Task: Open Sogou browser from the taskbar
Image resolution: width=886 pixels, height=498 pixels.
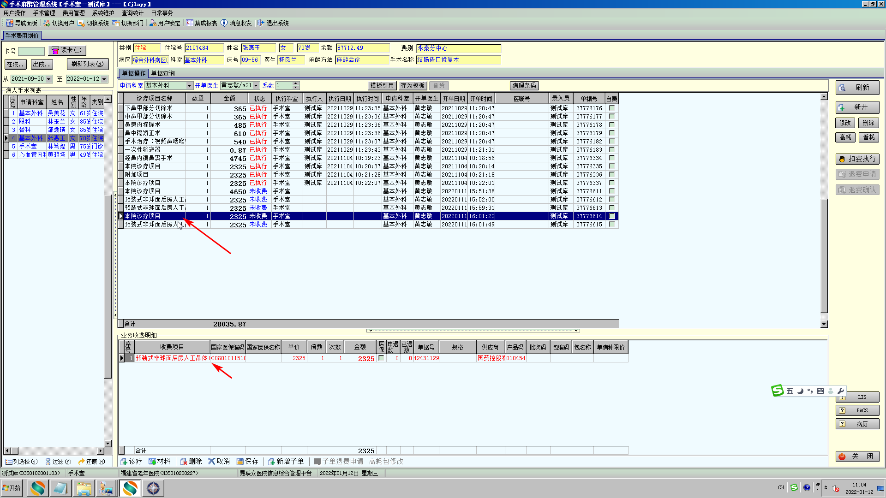Action: click(x=38, y=488)
